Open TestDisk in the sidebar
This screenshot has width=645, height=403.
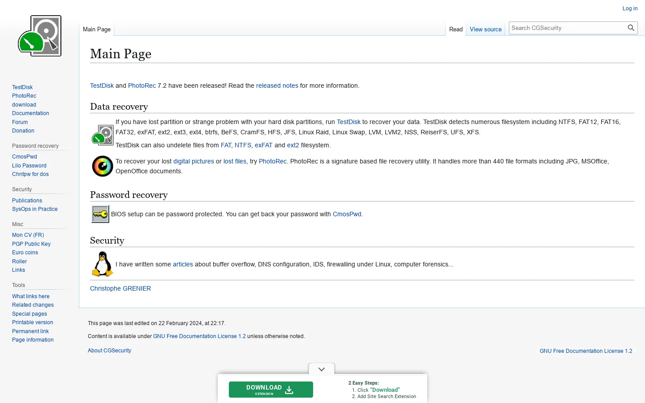[22, 87]
